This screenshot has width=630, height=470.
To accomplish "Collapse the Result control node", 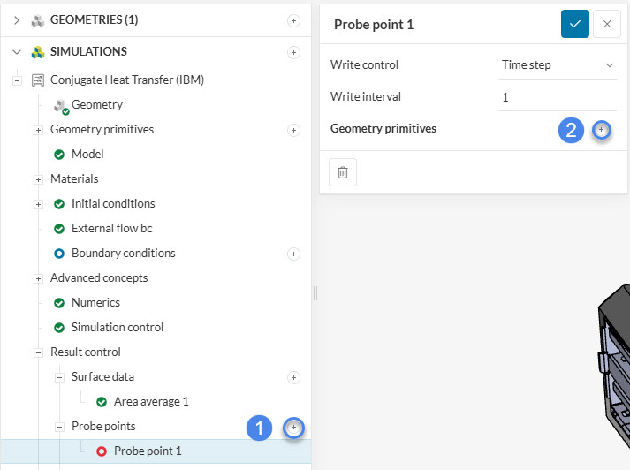I will 38,352.
